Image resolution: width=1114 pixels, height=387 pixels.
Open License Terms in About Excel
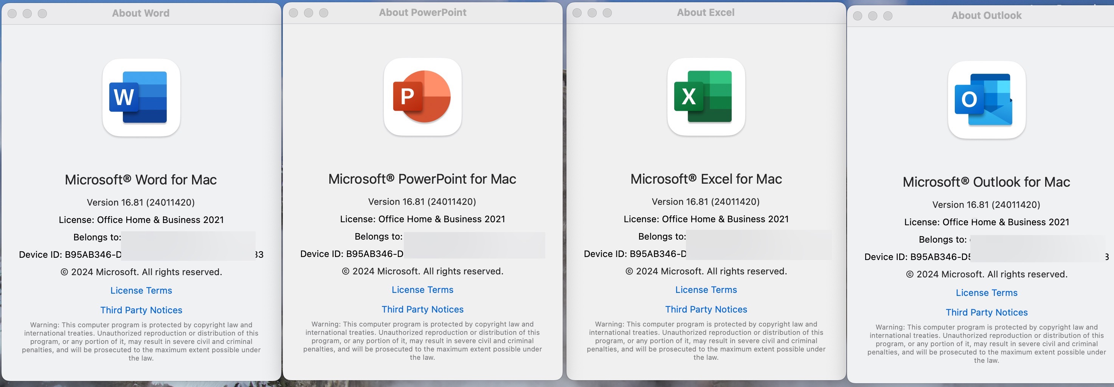706,290
